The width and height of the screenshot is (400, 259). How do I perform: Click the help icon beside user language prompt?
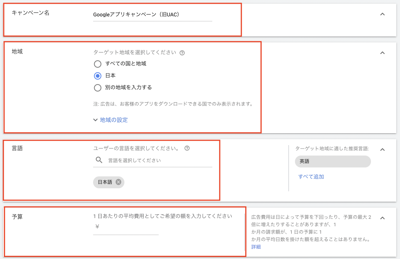[187, 148]
